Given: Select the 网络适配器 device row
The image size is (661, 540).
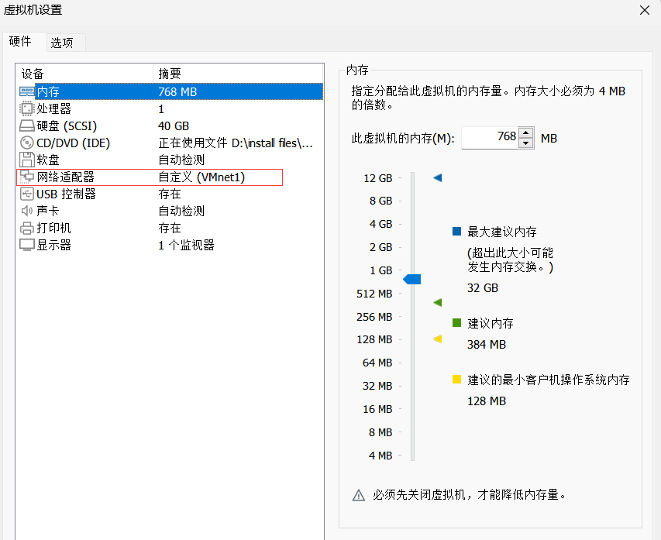Looking at the screenshot, I should coord(170,177).
